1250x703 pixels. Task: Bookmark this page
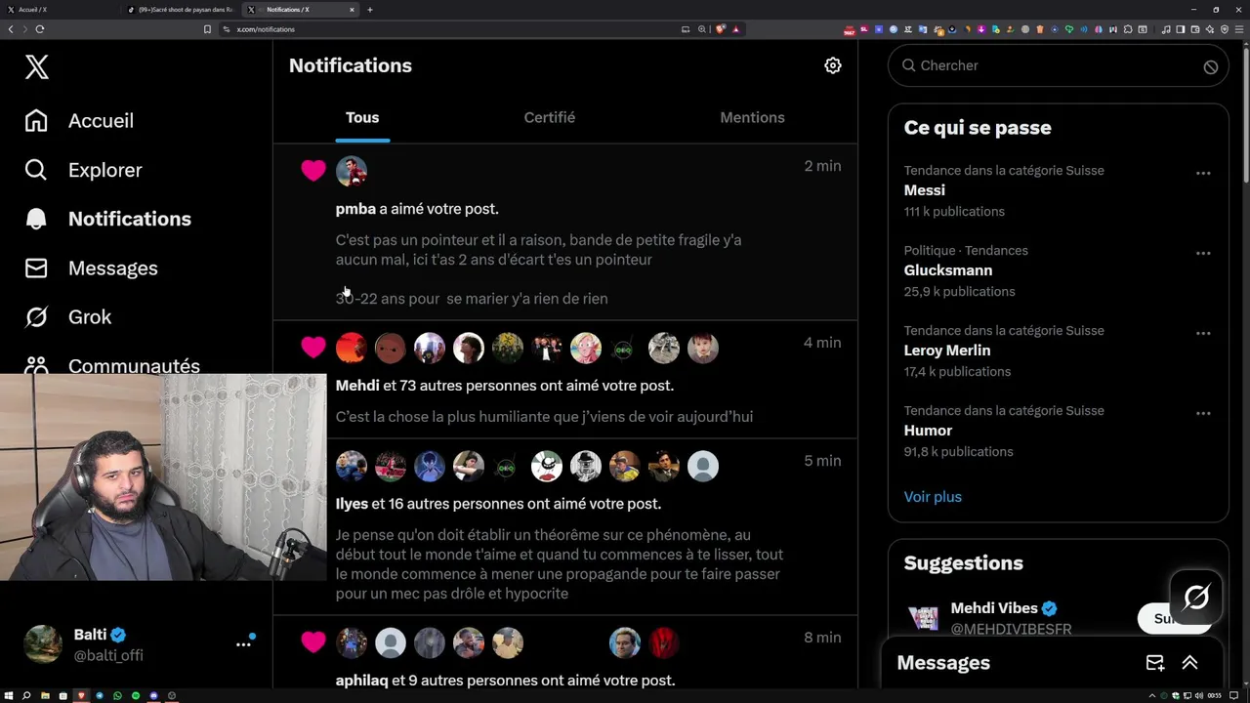(207, 29)
